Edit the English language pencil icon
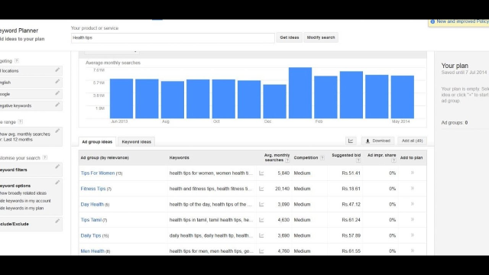 click(x=57, y=82)
